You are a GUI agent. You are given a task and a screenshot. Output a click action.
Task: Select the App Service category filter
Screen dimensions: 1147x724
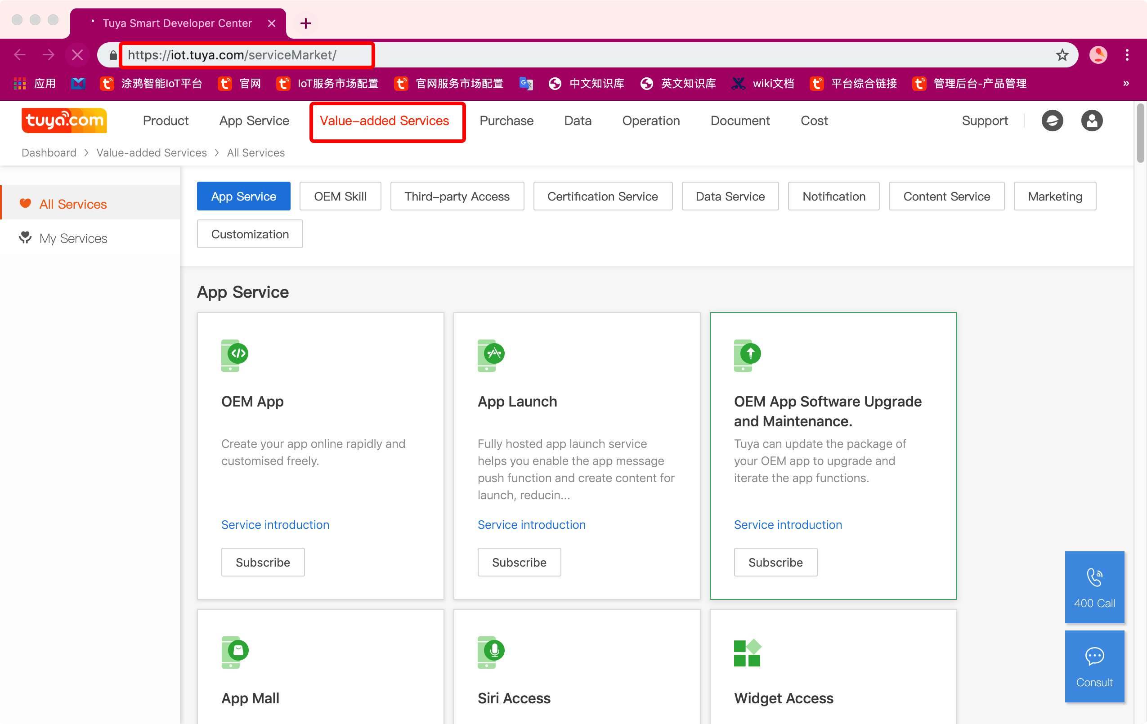[x=243, y=196]
